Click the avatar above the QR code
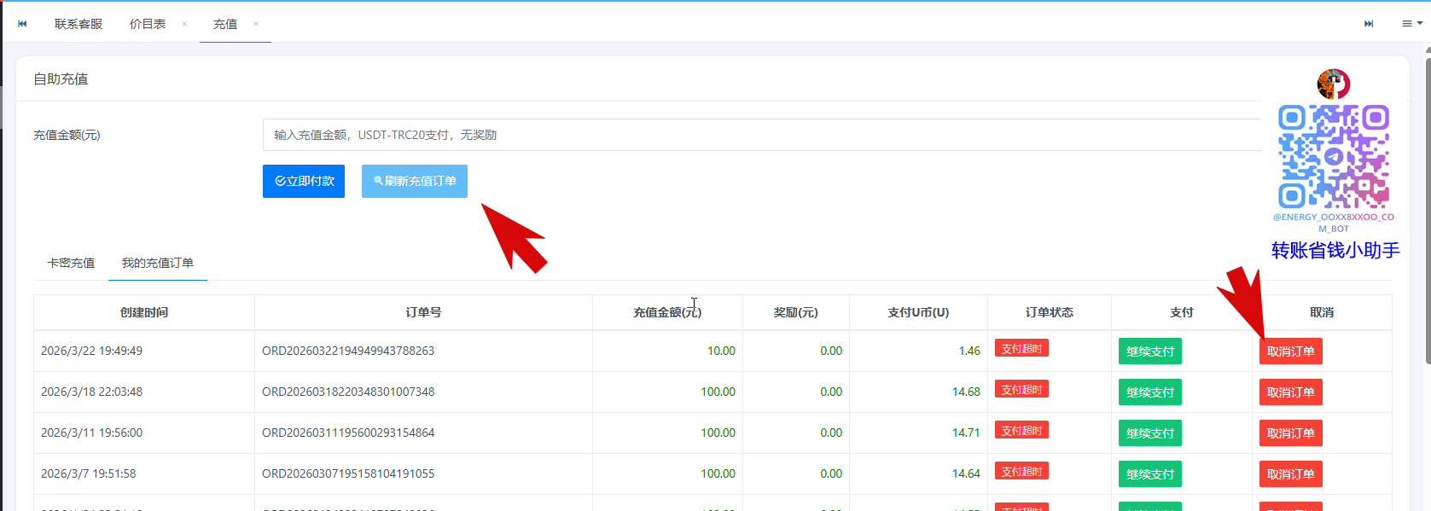This screenshot has height=511, width=1431. coord(1334,84)
